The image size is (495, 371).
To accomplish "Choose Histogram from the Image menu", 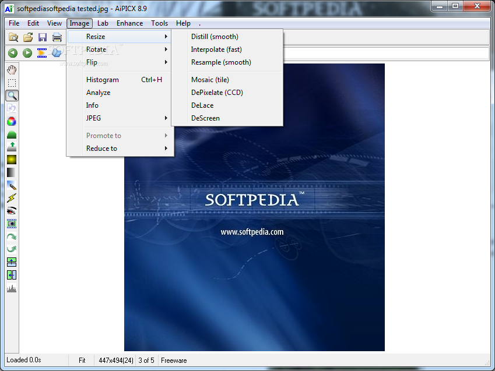I will tap(120, 80).
